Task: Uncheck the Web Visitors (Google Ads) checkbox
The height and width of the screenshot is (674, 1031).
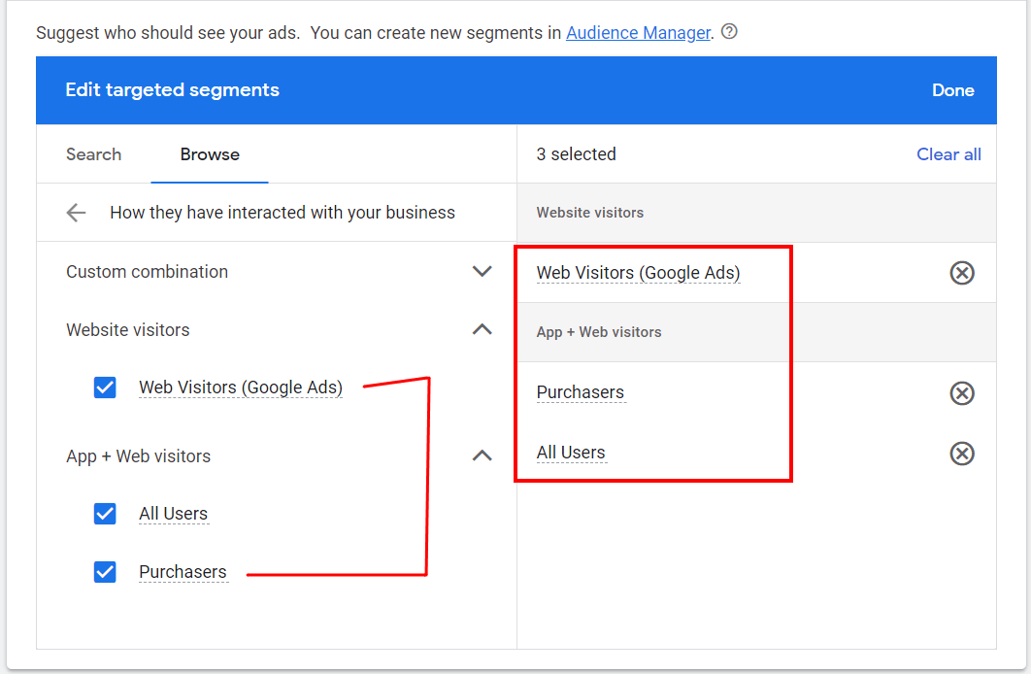Action: pyautogui.click(x=105, y=387)
